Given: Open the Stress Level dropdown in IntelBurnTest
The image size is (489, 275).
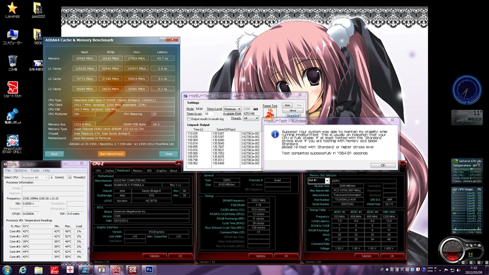Looking at the screenshot, I should 232,109.
